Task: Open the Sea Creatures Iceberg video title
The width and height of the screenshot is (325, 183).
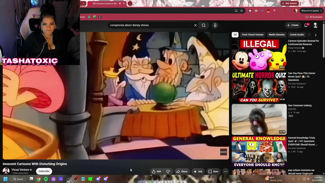Action: click(300, 105)
